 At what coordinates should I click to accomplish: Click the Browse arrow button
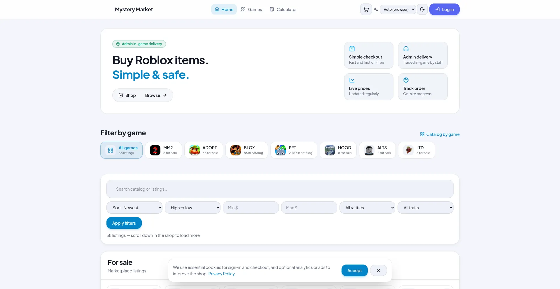156,95
